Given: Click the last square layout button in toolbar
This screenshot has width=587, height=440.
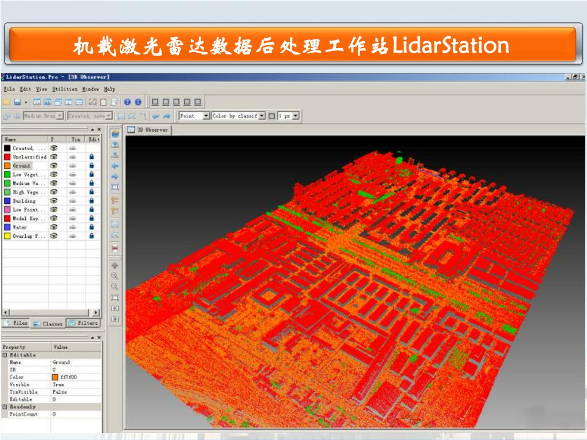Looking at the screenshot, I should point(198,102).
